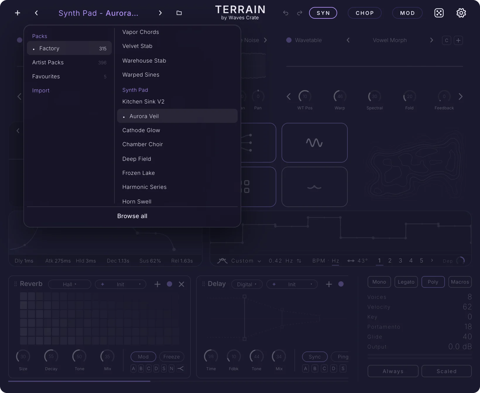
Task: Click the redo arrow icon
Action: tap(300, 13)
